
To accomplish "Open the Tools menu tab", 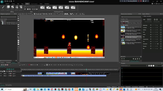I will point(41,4).
